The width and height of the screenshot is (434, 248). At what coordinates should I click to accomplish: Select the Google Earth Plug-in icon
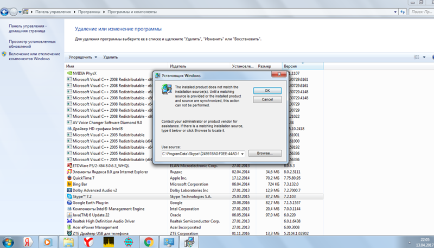coord(69,202)
